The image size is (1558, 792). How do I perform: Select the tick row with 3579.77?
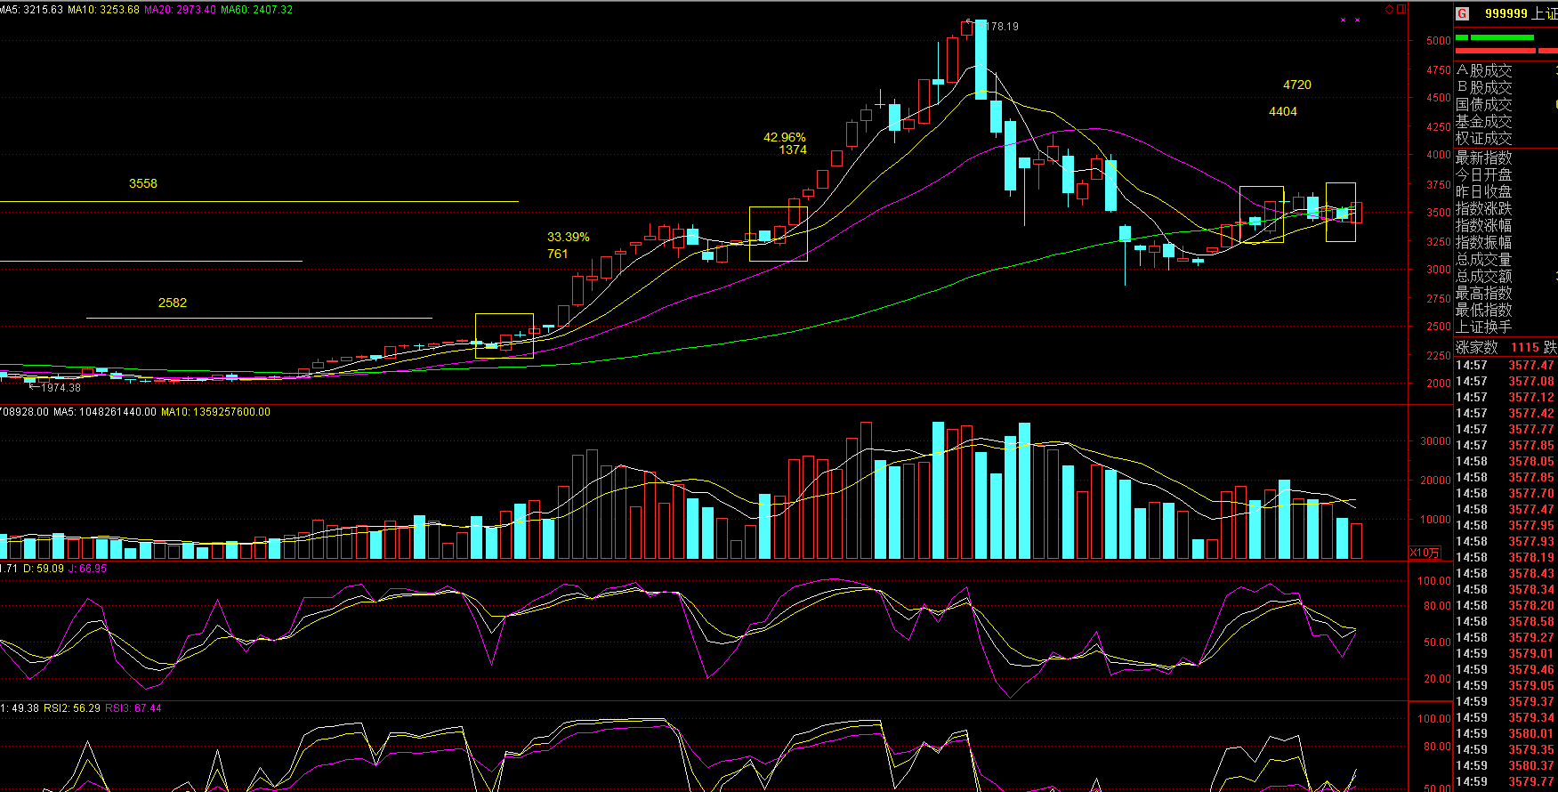[x=1506, y=781]
